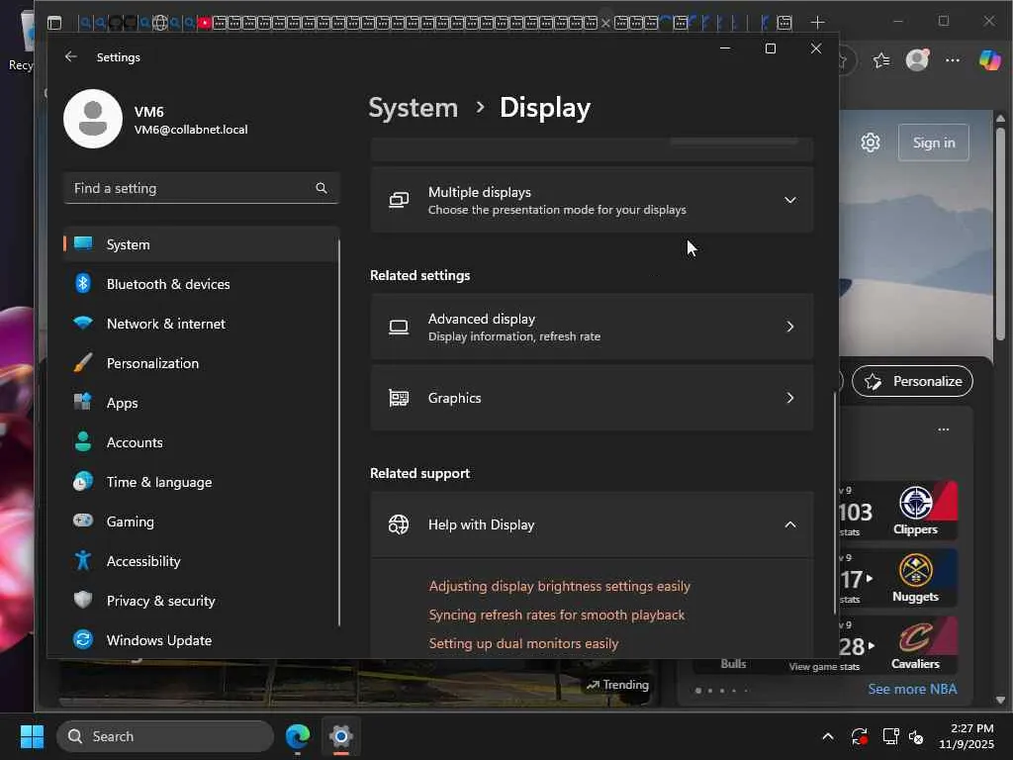The height and width of the screenshot is (760, 1013).
Task: Click the back arrow in Settings
Action: pos(71,57)
